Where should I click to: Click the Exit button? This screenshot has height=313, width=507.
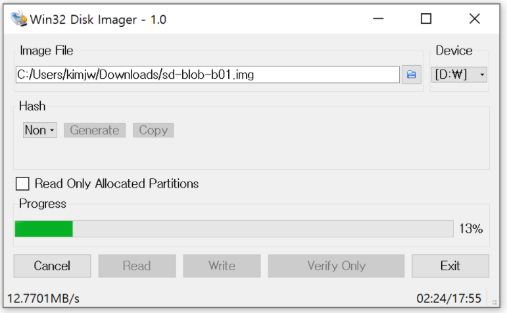pyautogui.click(x=450, y=266)
